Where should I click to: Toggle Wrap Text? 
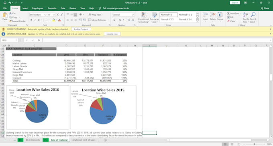94,15
